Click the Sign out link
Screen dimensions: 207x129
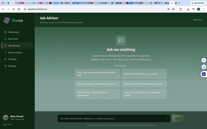[x=8, y=124]
